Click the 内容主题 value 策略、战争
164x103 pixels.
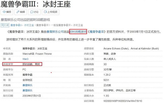pos(110,54)
